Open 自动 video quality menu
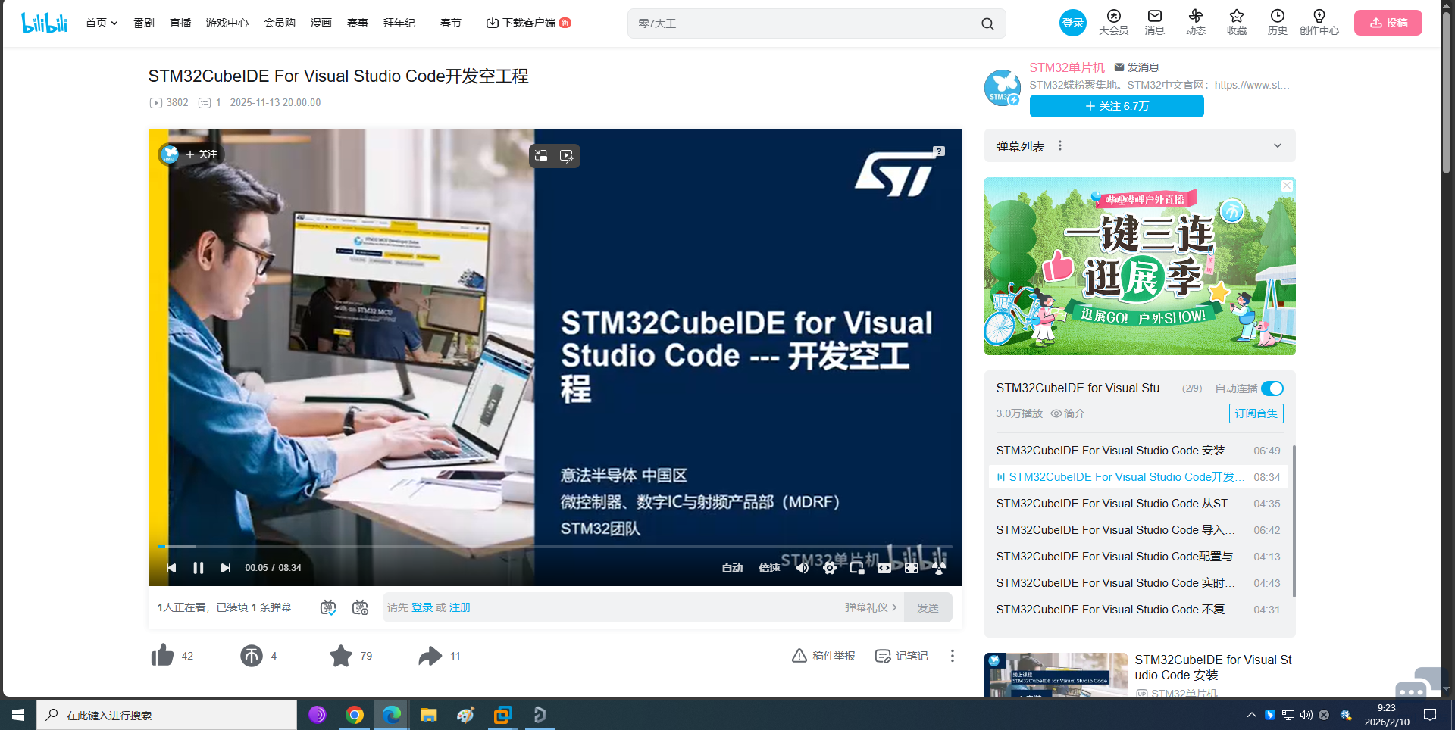This screenshot has width=1455, height=730. 732,568
